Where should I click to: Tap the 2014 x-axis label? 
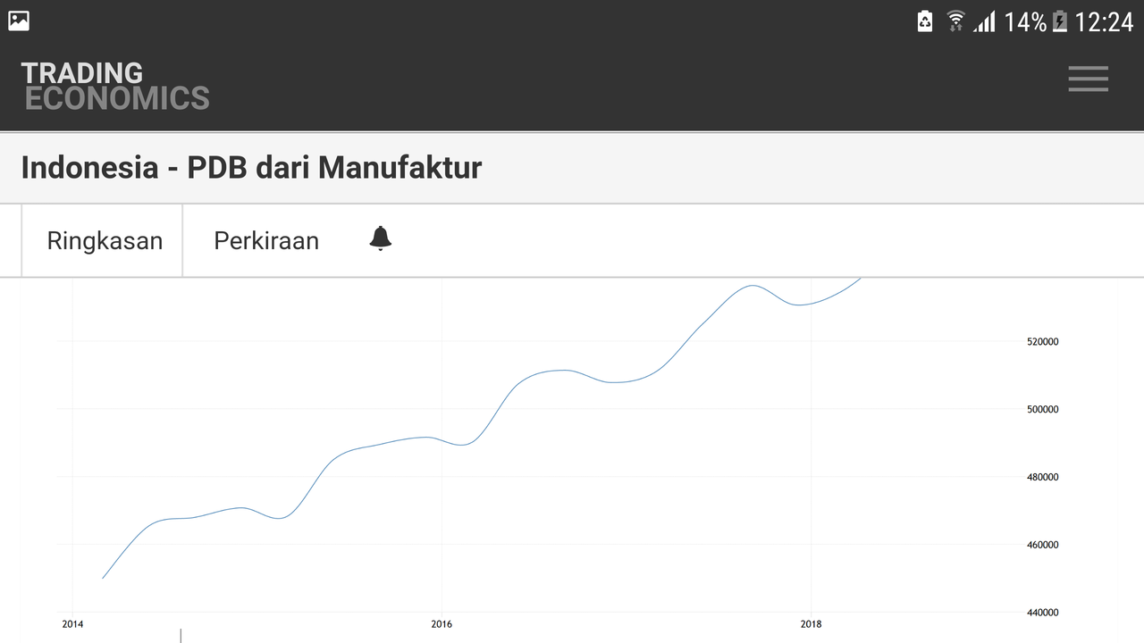(x=72, y=624)
